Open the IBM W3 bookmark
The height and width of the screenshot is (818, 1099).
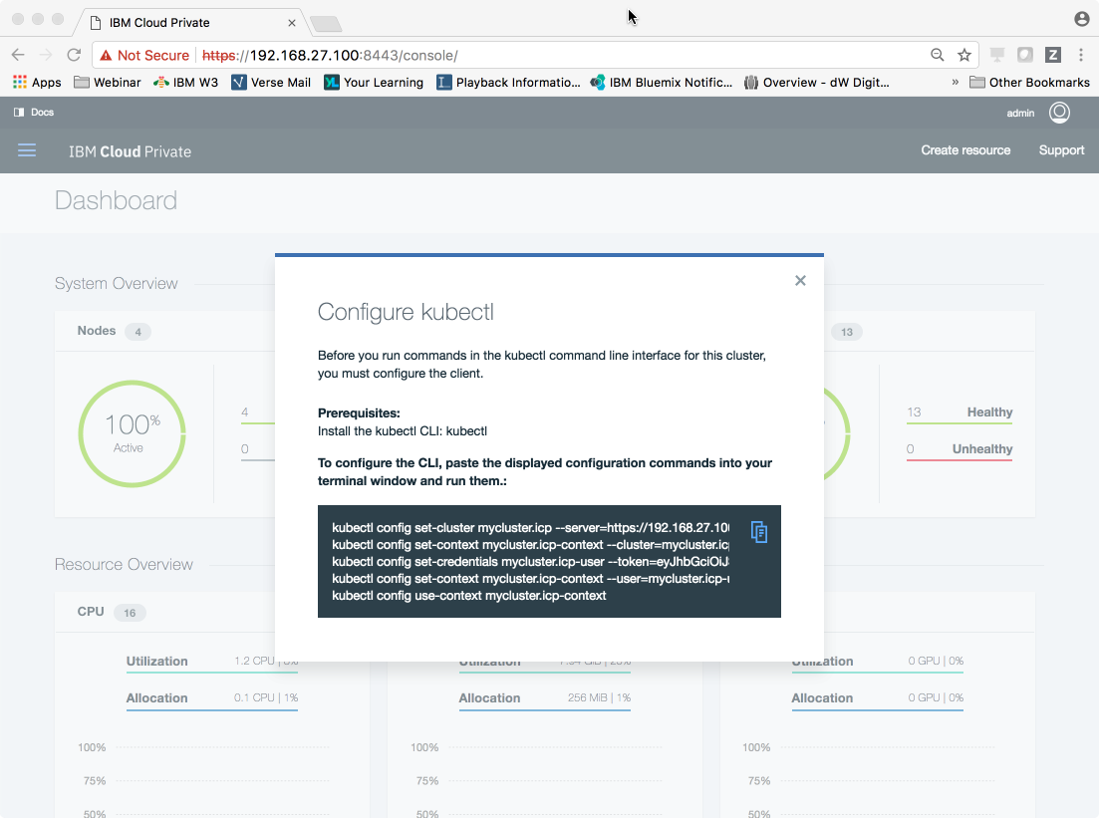[185, 82]
